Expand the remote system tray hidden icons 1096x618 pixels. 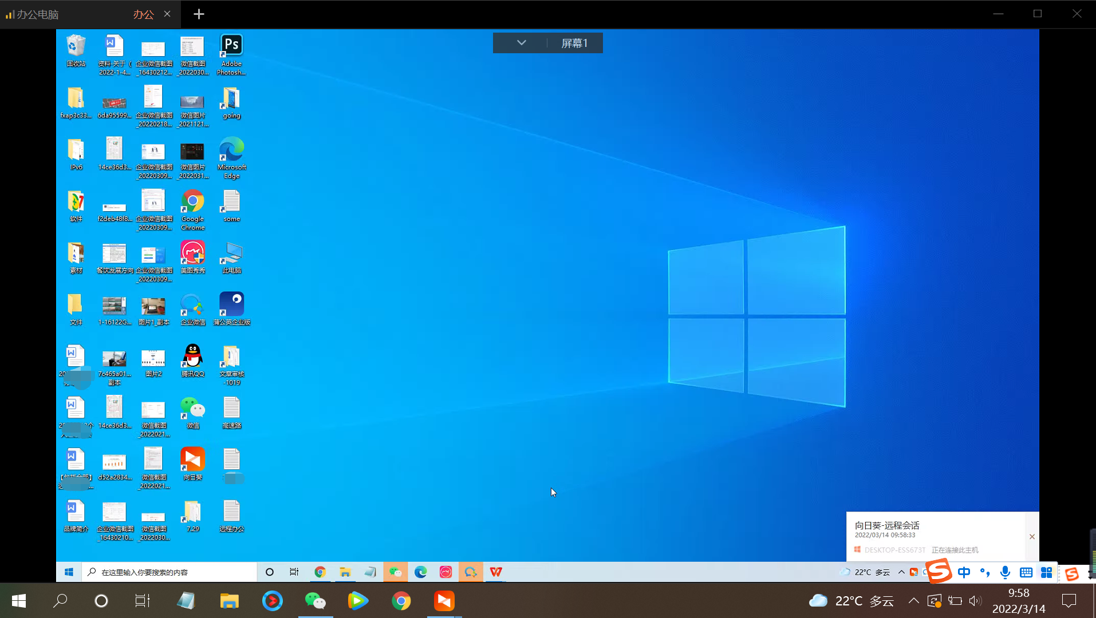pos(901,572)
